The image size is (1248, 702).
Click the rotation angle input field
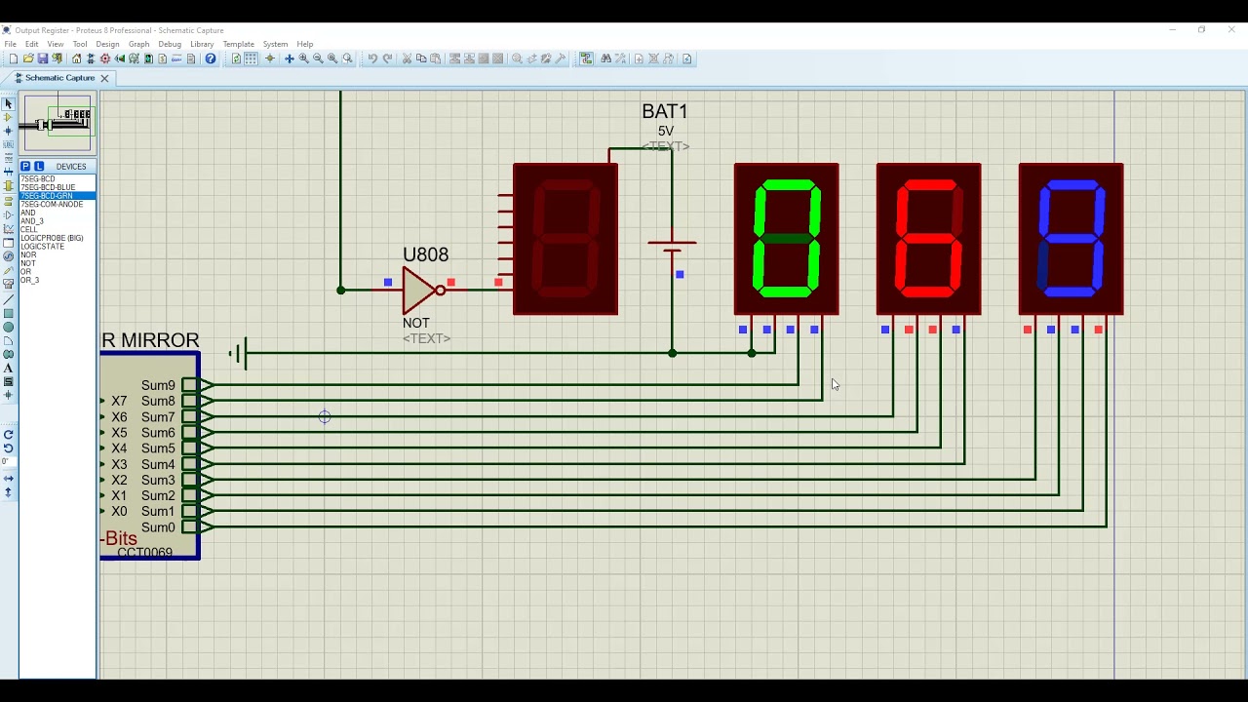8,461
